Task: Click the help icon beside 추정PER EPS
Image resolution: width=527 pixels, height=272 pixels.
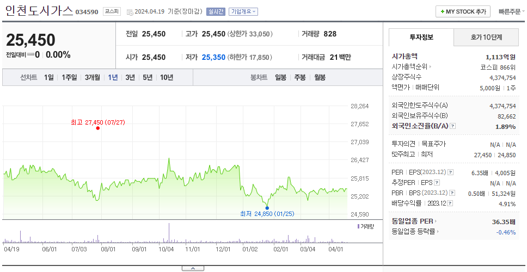Action: click(x=437, y=183)
